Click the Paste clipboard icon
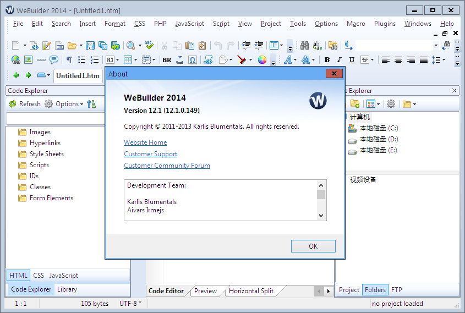Screen dimensions: 465x313 189,46
